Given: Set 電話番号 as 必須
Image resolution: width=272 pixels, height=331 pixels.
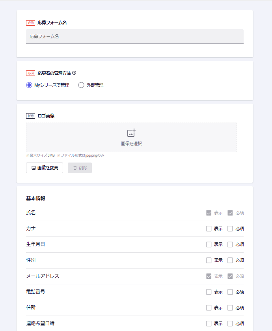Looking at the screenshot, I should click(x=230, y=292).
